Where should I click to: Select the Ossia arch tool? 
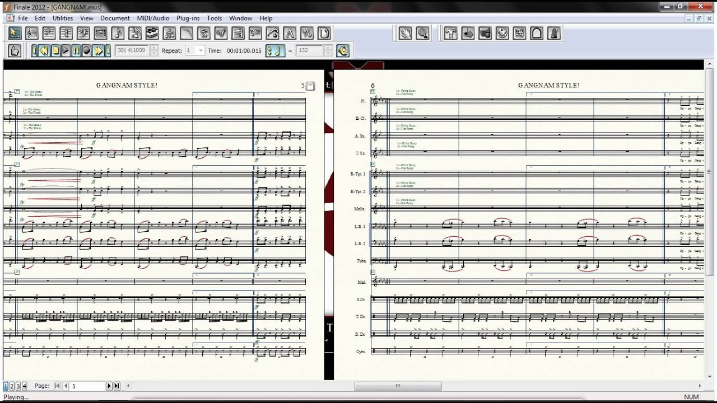(x=537, y=33)
